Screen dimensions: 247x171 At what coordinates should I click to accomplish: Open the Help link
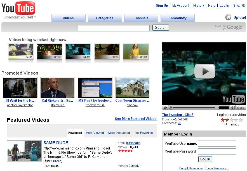click(211, 6)
